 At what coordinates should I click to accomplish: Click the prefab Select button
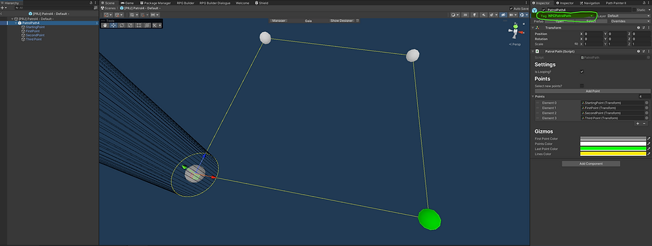pos(591,21)
